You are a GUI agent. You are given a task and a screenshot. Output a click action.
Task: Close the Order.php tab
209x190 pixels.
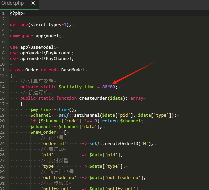tap(33, 3)
